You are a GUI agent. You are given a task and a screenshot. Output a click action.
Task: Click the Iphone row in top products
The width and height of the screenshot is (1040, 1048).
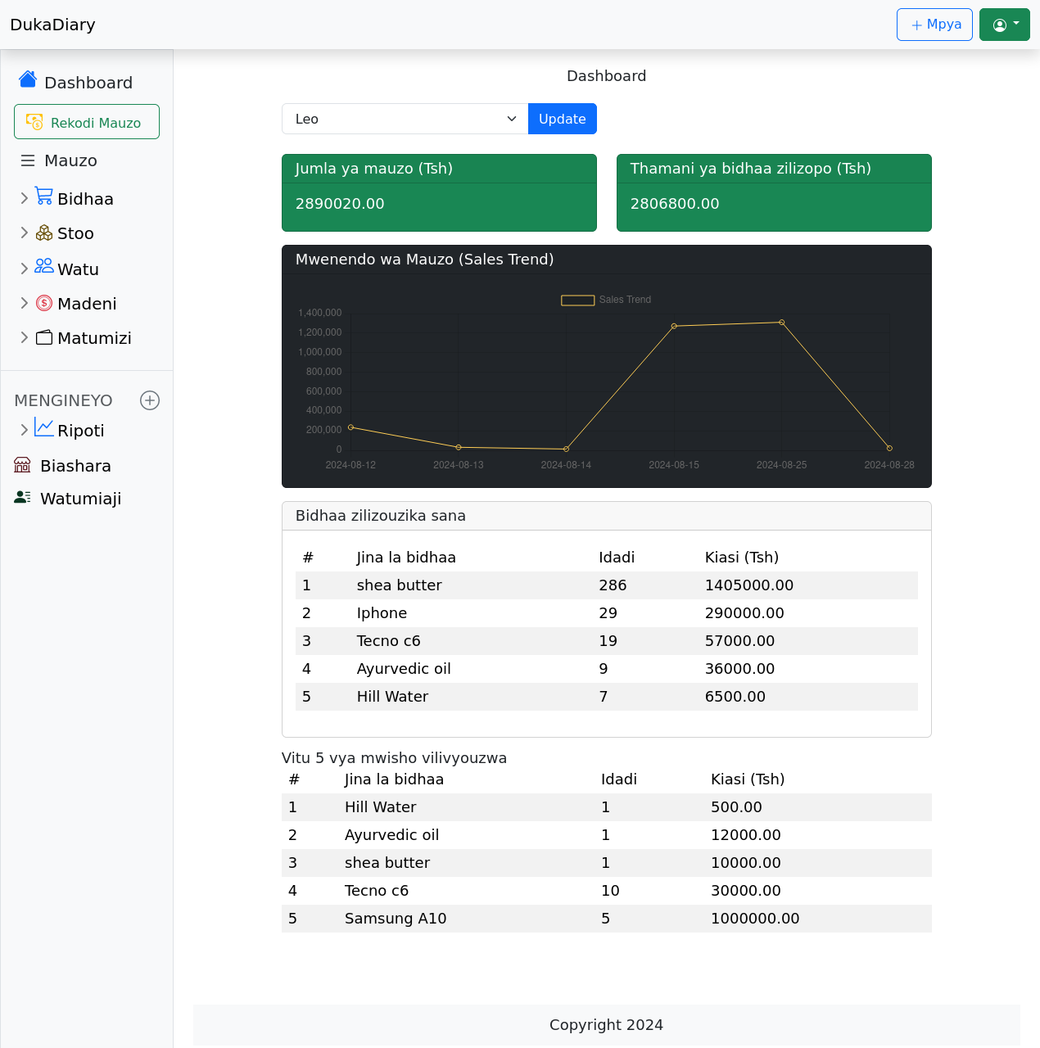[607, 613]
